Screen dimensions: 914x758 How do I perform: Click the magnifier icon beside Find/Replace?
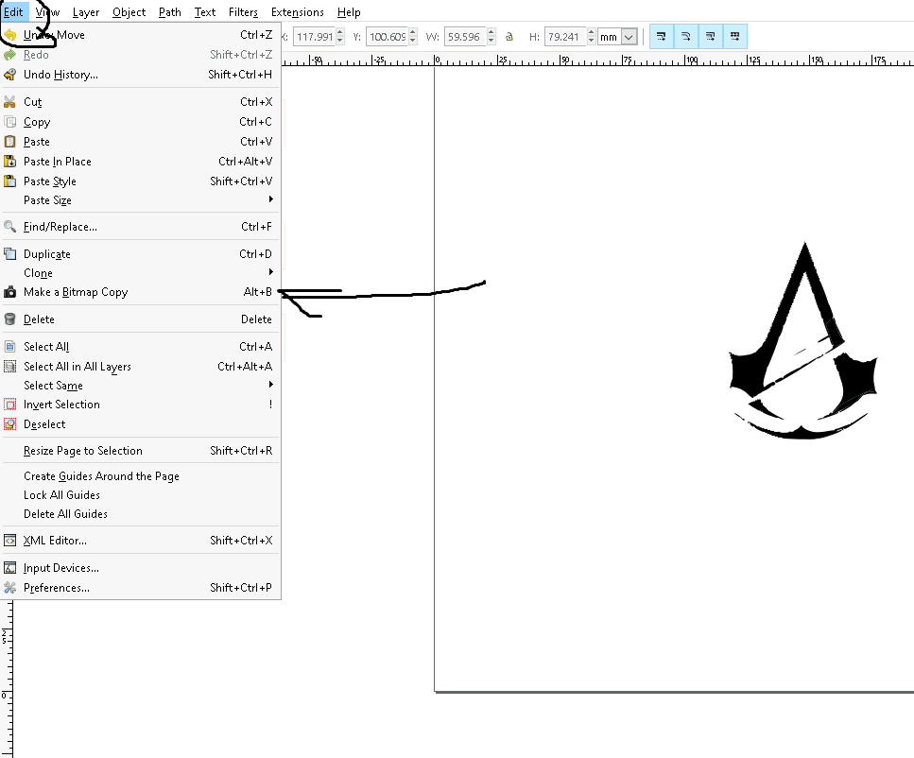pyautogui.click(x=10, y=227)
